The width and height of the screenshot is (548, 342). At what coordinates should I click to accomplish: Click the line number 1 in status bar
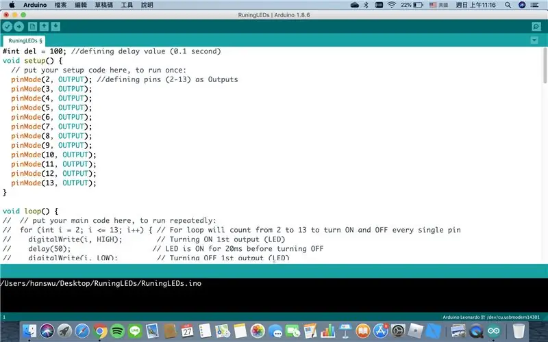[4, 317]
